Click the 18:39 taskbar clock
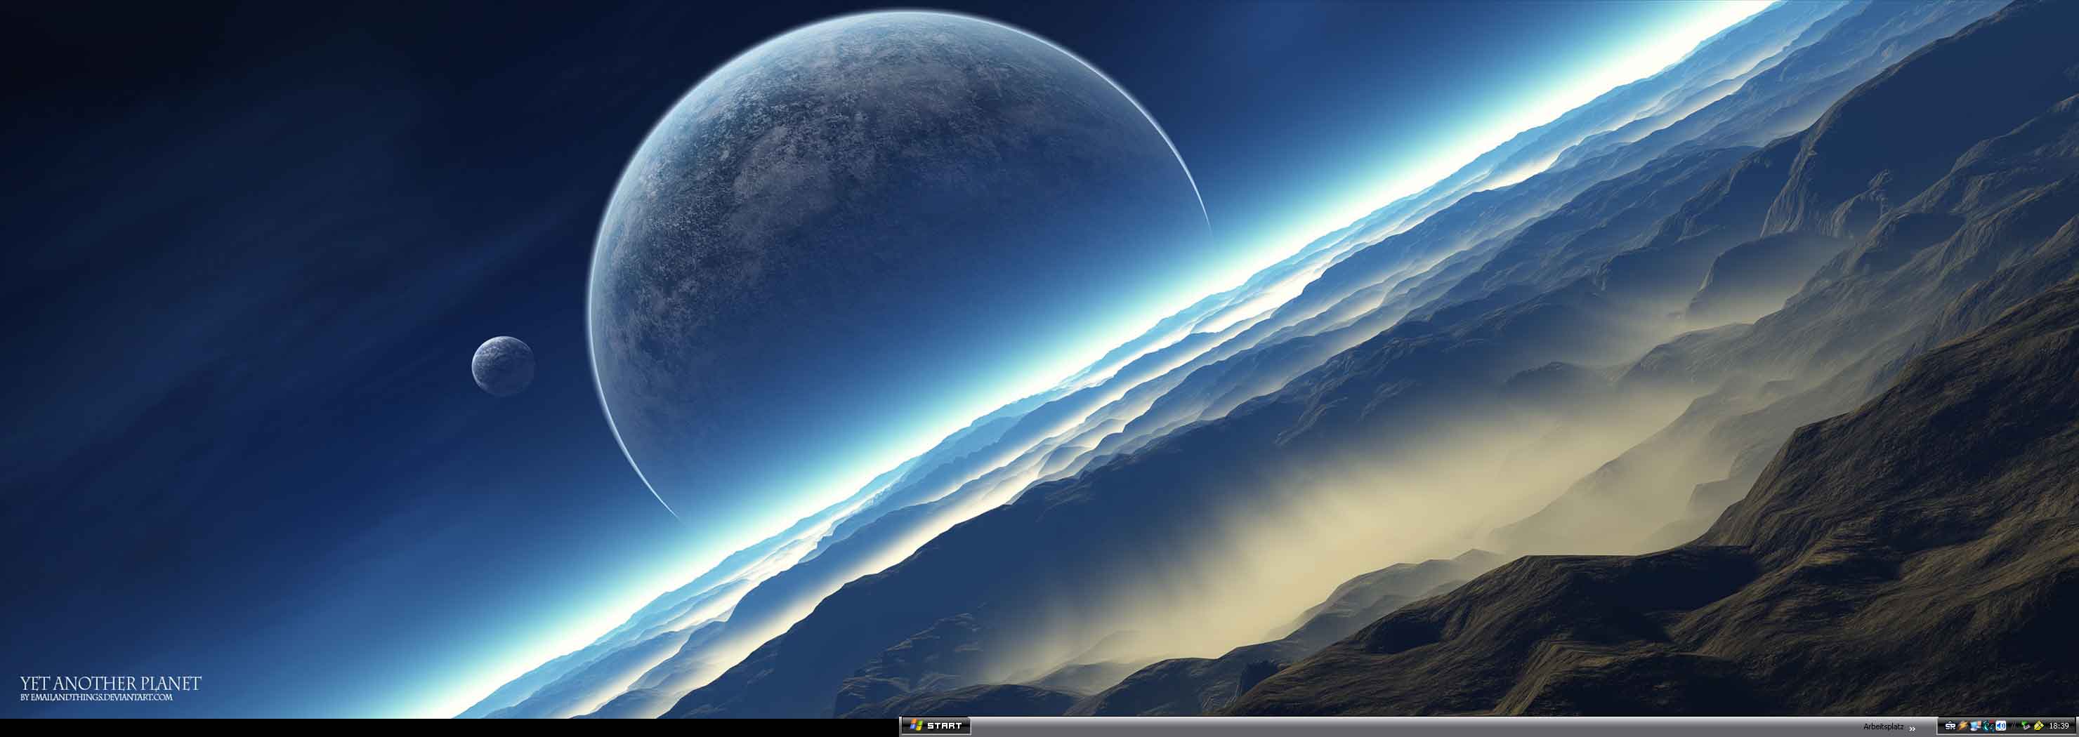Screen dimensions: 2079x737 [x=2059, y=726]
